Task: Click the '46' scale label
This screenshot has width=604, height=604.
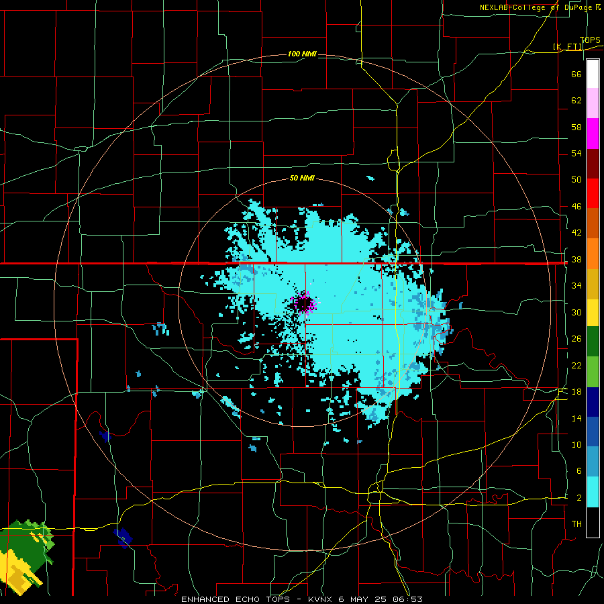Action: (576, 207)
